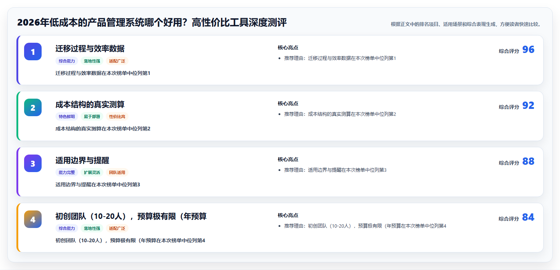Screen dimensions: 560x270
Task: Select the 易于部署 tag
Action: click(92, 117)
